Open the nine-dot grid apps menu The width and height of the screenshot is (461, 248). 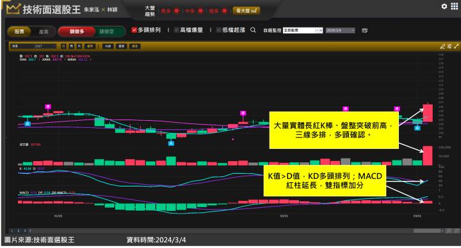click(x=454, y=6)
